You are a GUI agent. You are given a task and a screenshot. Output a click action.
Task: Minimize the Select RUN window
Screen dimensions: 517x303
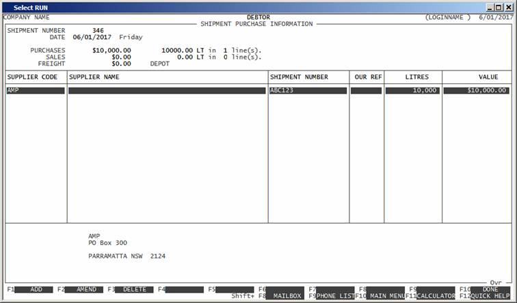click(490, 8)
